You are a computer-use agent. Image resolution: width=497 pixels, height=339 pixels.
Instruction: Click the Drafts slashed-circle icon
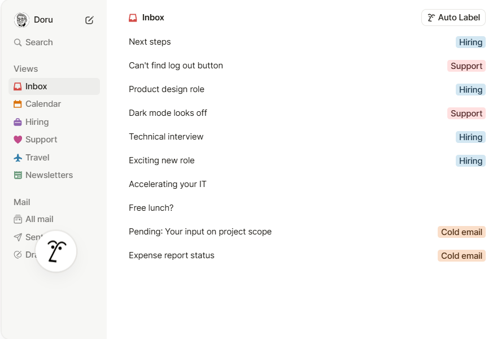coord(18,254)
